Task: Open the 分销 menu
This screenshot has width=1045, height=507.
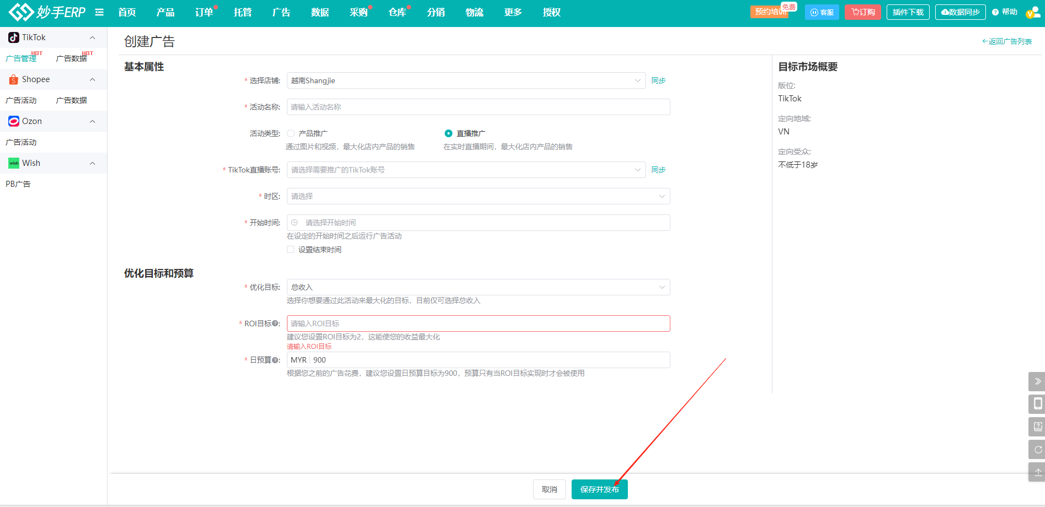Action: (436, 12)
